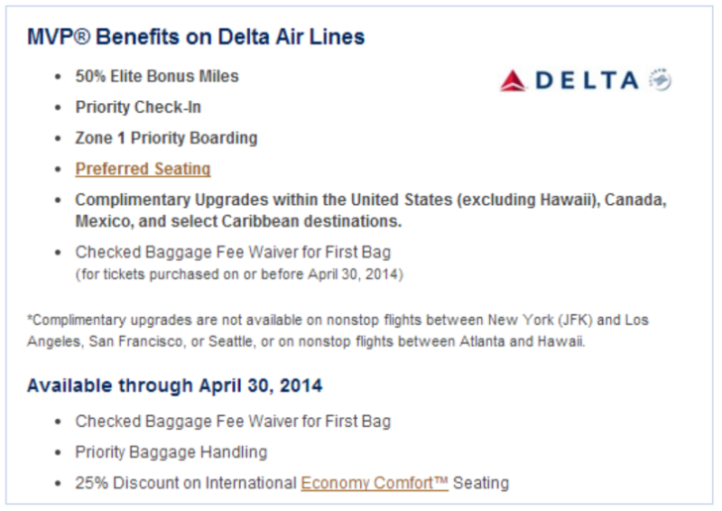Click the 25% Discount on International text
Image resolution: width=722 pixels, height=511 pixels.
coord(185,483)
